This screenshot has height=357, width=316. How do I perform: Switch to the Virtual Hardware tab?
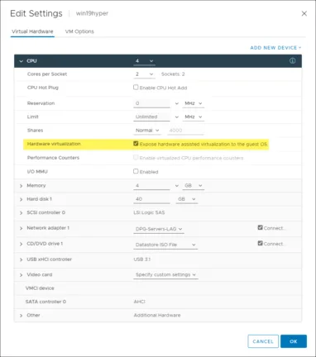tap(32, 31)
